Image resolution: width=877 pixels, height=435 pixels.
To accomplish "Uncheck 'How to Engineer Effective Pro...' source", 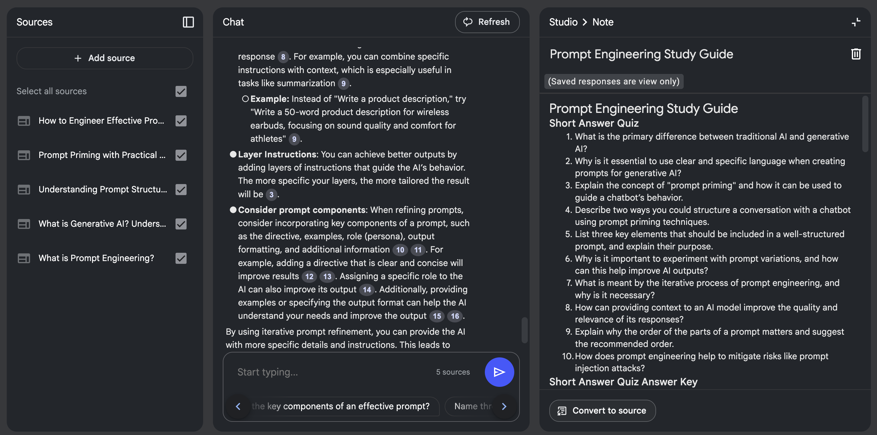I will click(181, 121).
